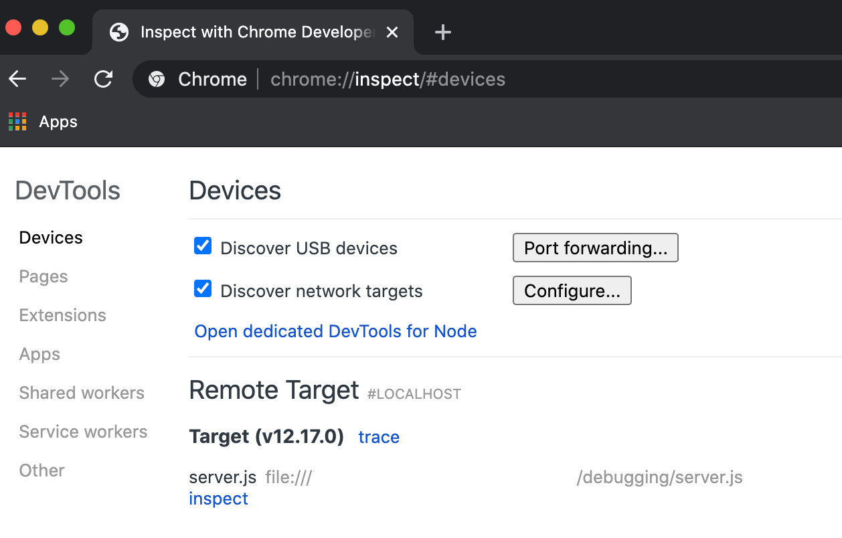Click the red macOS close window button

[x=13, y=27]
